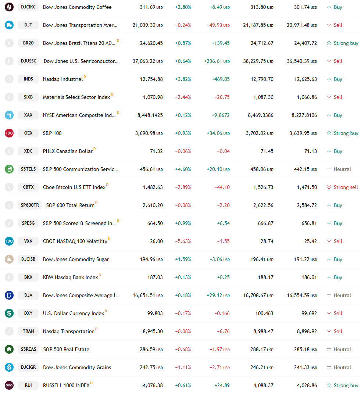Open Dow Jones U.S. Semiconductor index link
Viewport: 361px width, 393px height.
point(81,61)
